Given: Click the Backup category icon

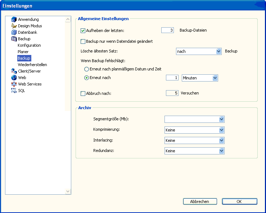Looking at the screenshot, I should pos(14,39).
